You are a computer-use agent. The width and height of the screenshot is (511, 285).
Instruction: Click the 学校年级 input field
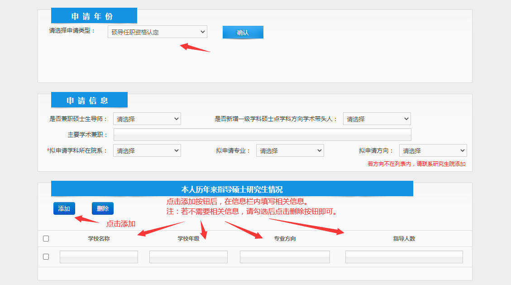[x=188, y=257]
